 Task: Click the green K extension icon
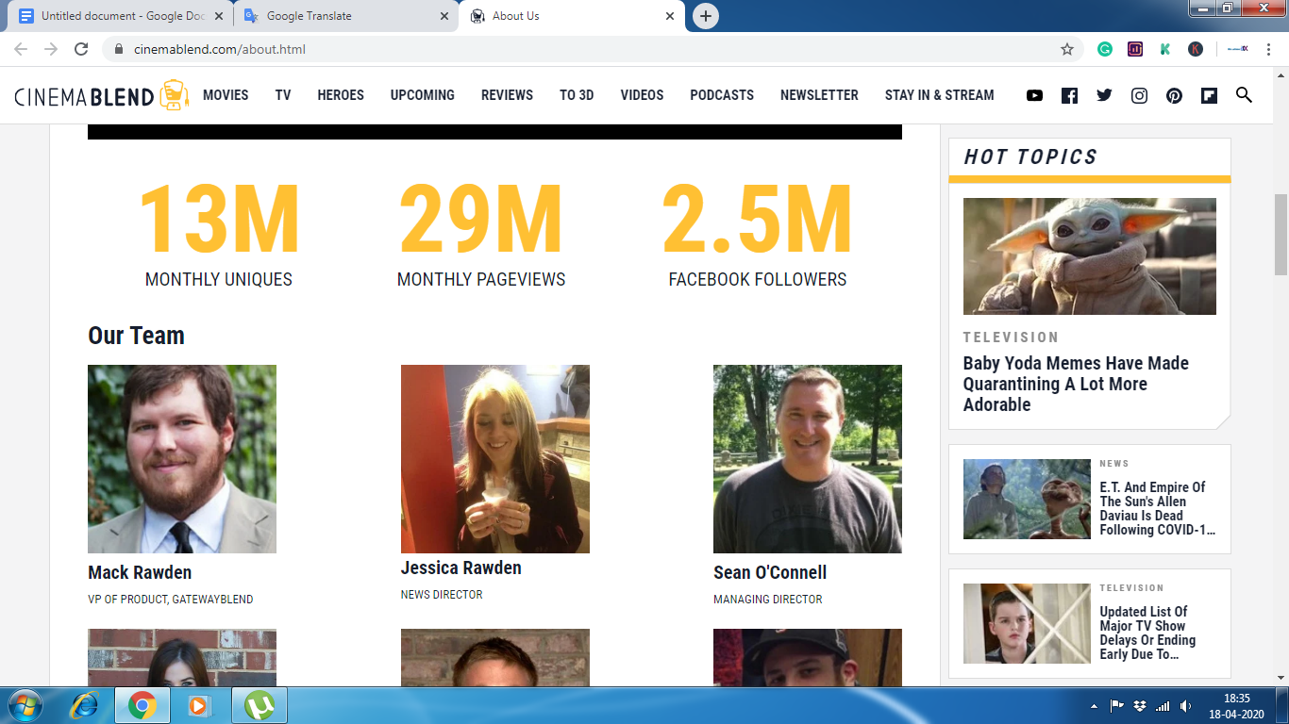[x=1165, y=49]
